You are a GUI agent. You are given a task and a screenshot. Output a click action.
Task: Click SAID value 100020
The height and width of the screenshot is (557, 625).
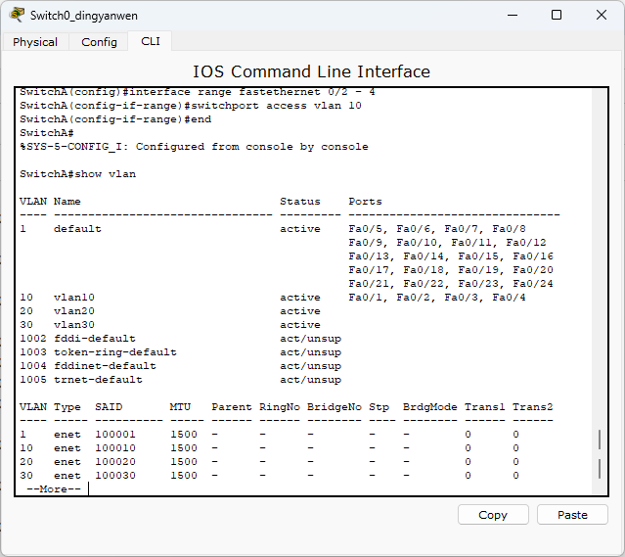point(115,462)
